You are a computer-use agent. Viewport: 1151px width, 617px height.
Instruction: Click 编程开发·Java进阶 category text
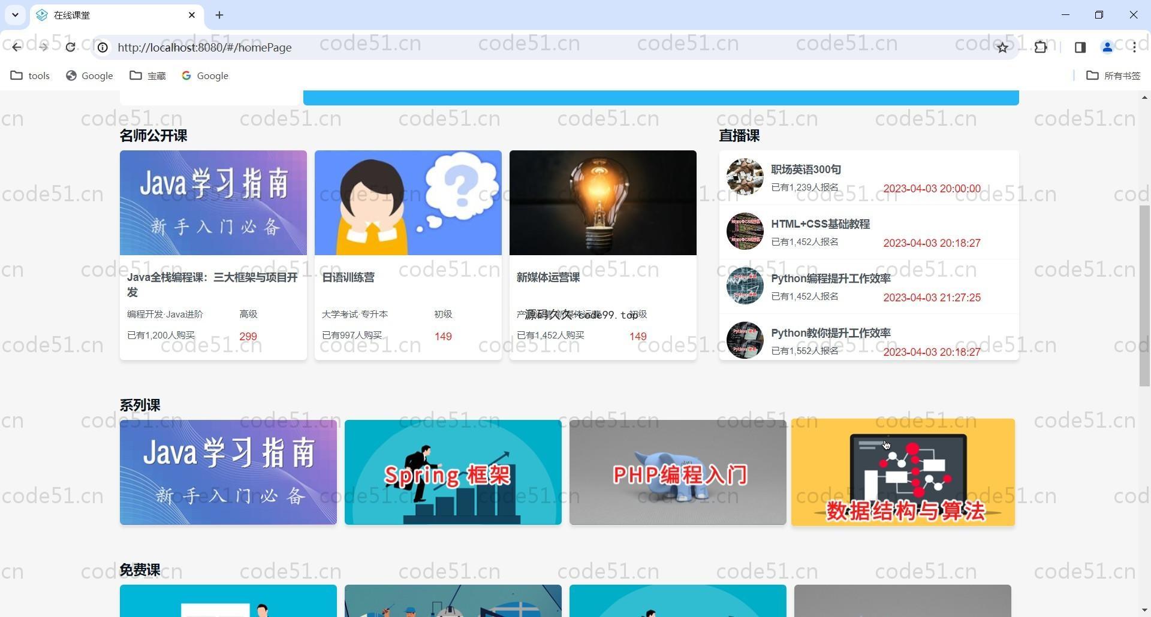coord(165,314)
